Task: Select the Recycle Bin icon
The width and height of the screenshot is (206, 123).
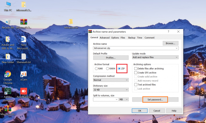Action: pyautogui.click(x=8, y=22)
